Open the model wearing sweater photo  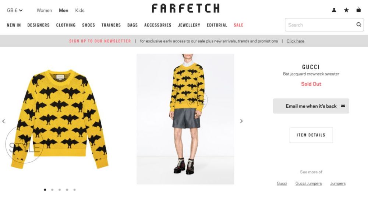185,119
